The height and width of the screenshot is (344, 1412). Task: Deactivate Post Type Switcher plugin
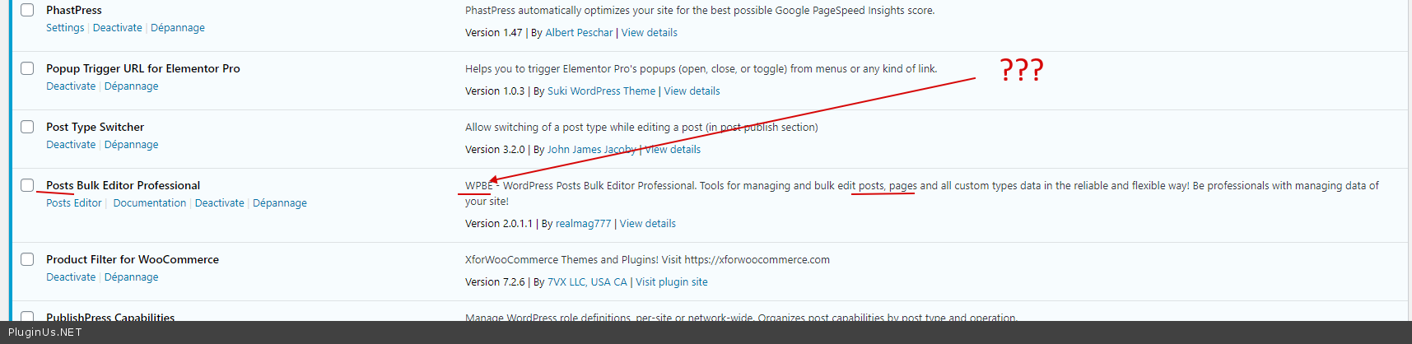(x=71, y=145)
